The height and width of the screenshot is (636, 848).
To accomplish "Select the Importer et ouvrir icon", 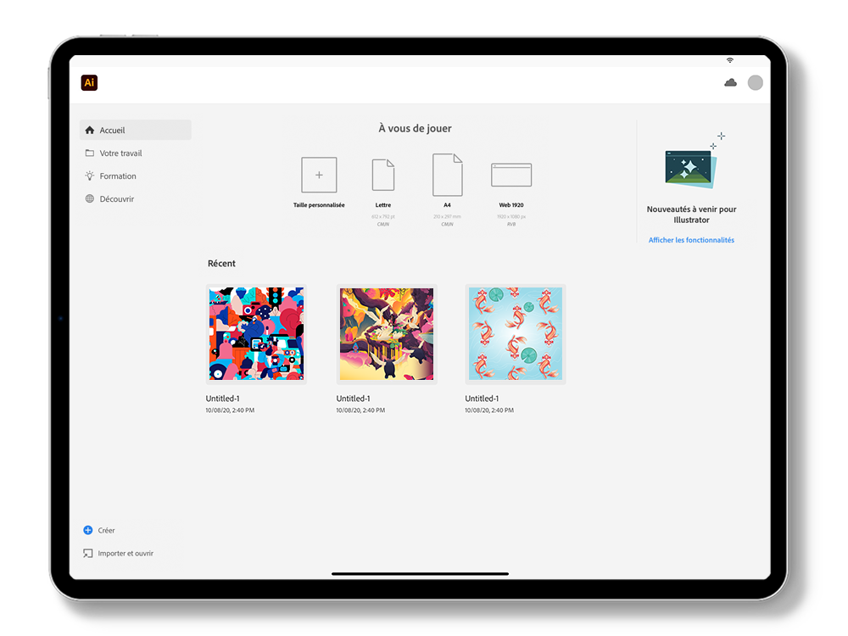I will click(x=88, y=553).
